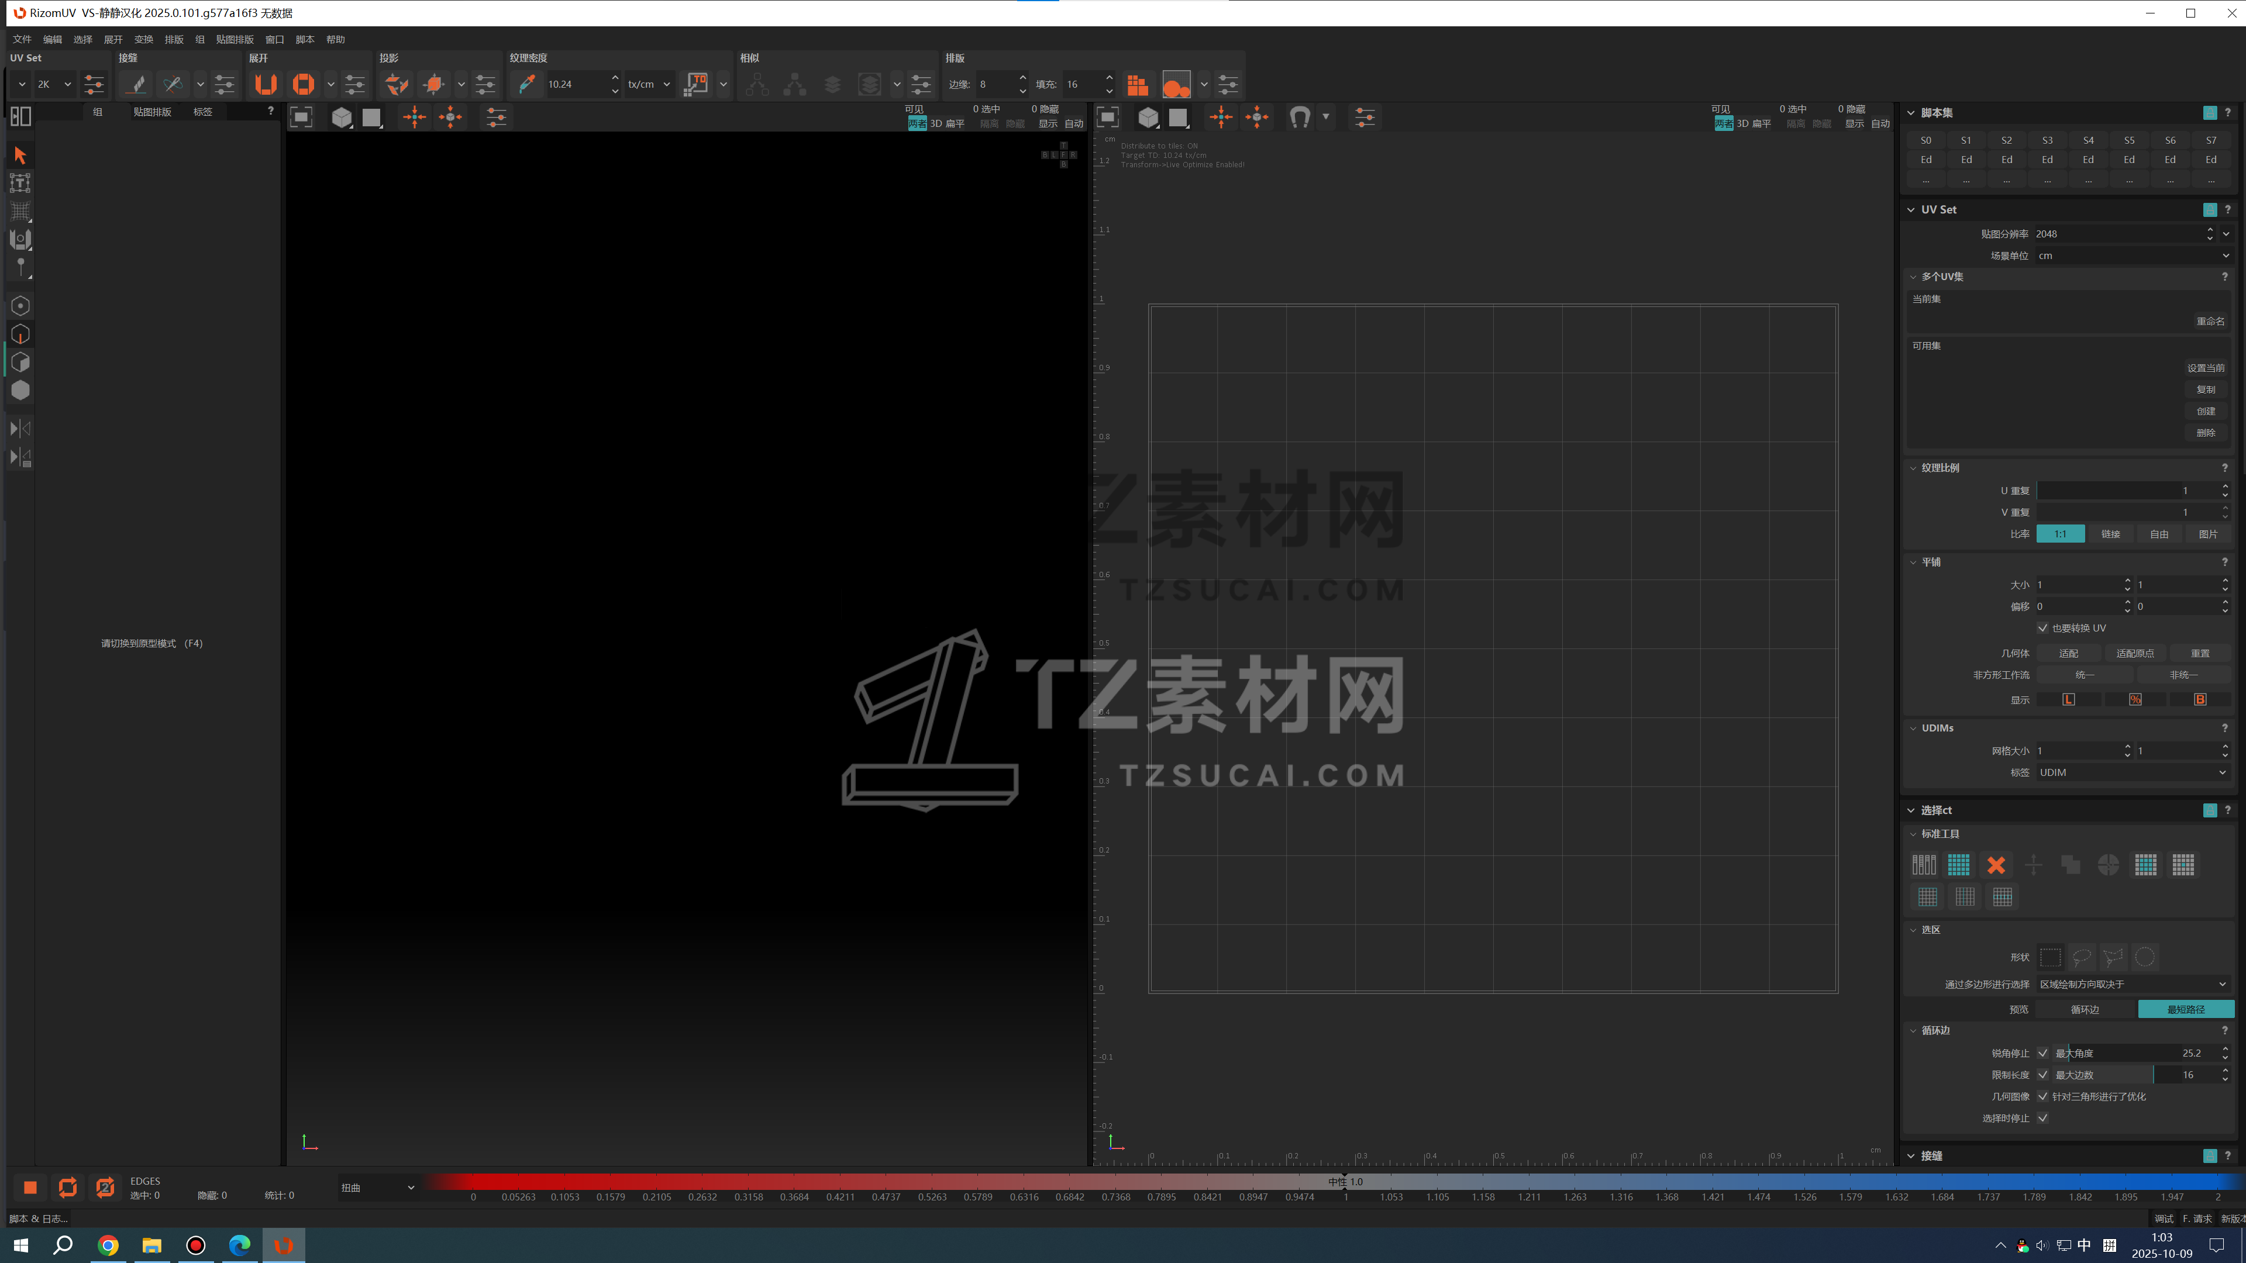This screenshot has height=1263, width=2246.
Task: Disable the 锐角停止 checkbox in 循环边
Action: pyautogui.click(x=2042, y=1052)
